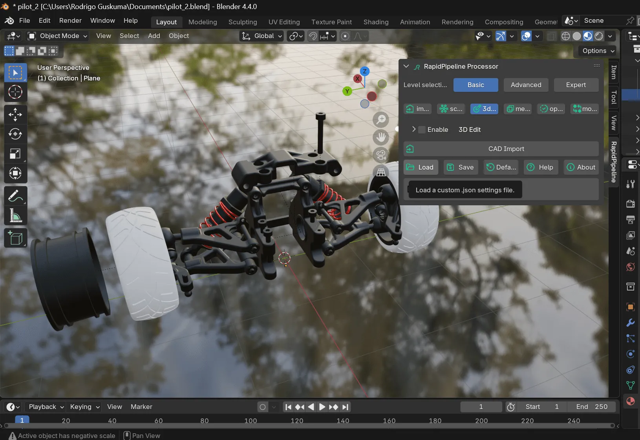The image size is (640, 440).
Task: Select the Add Cube tool
Action: [x=15, y=238]
